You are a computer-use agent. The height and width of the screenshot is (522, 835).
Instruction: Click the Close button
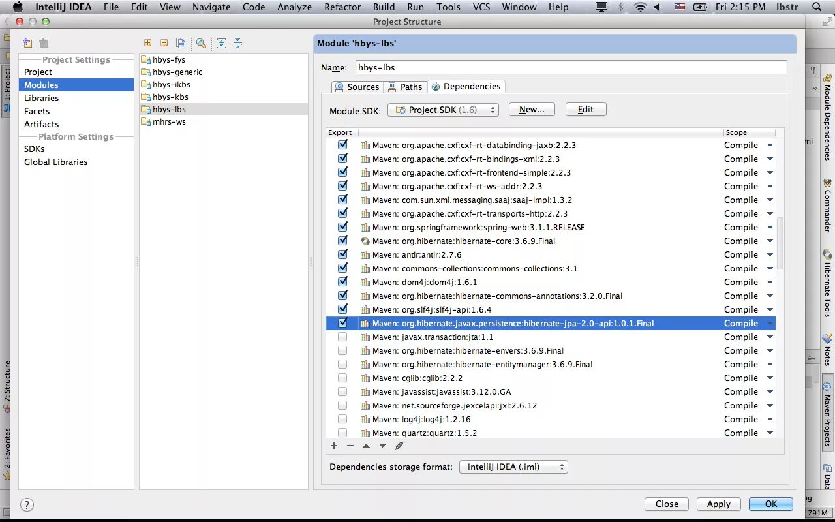tap(667, 504)
